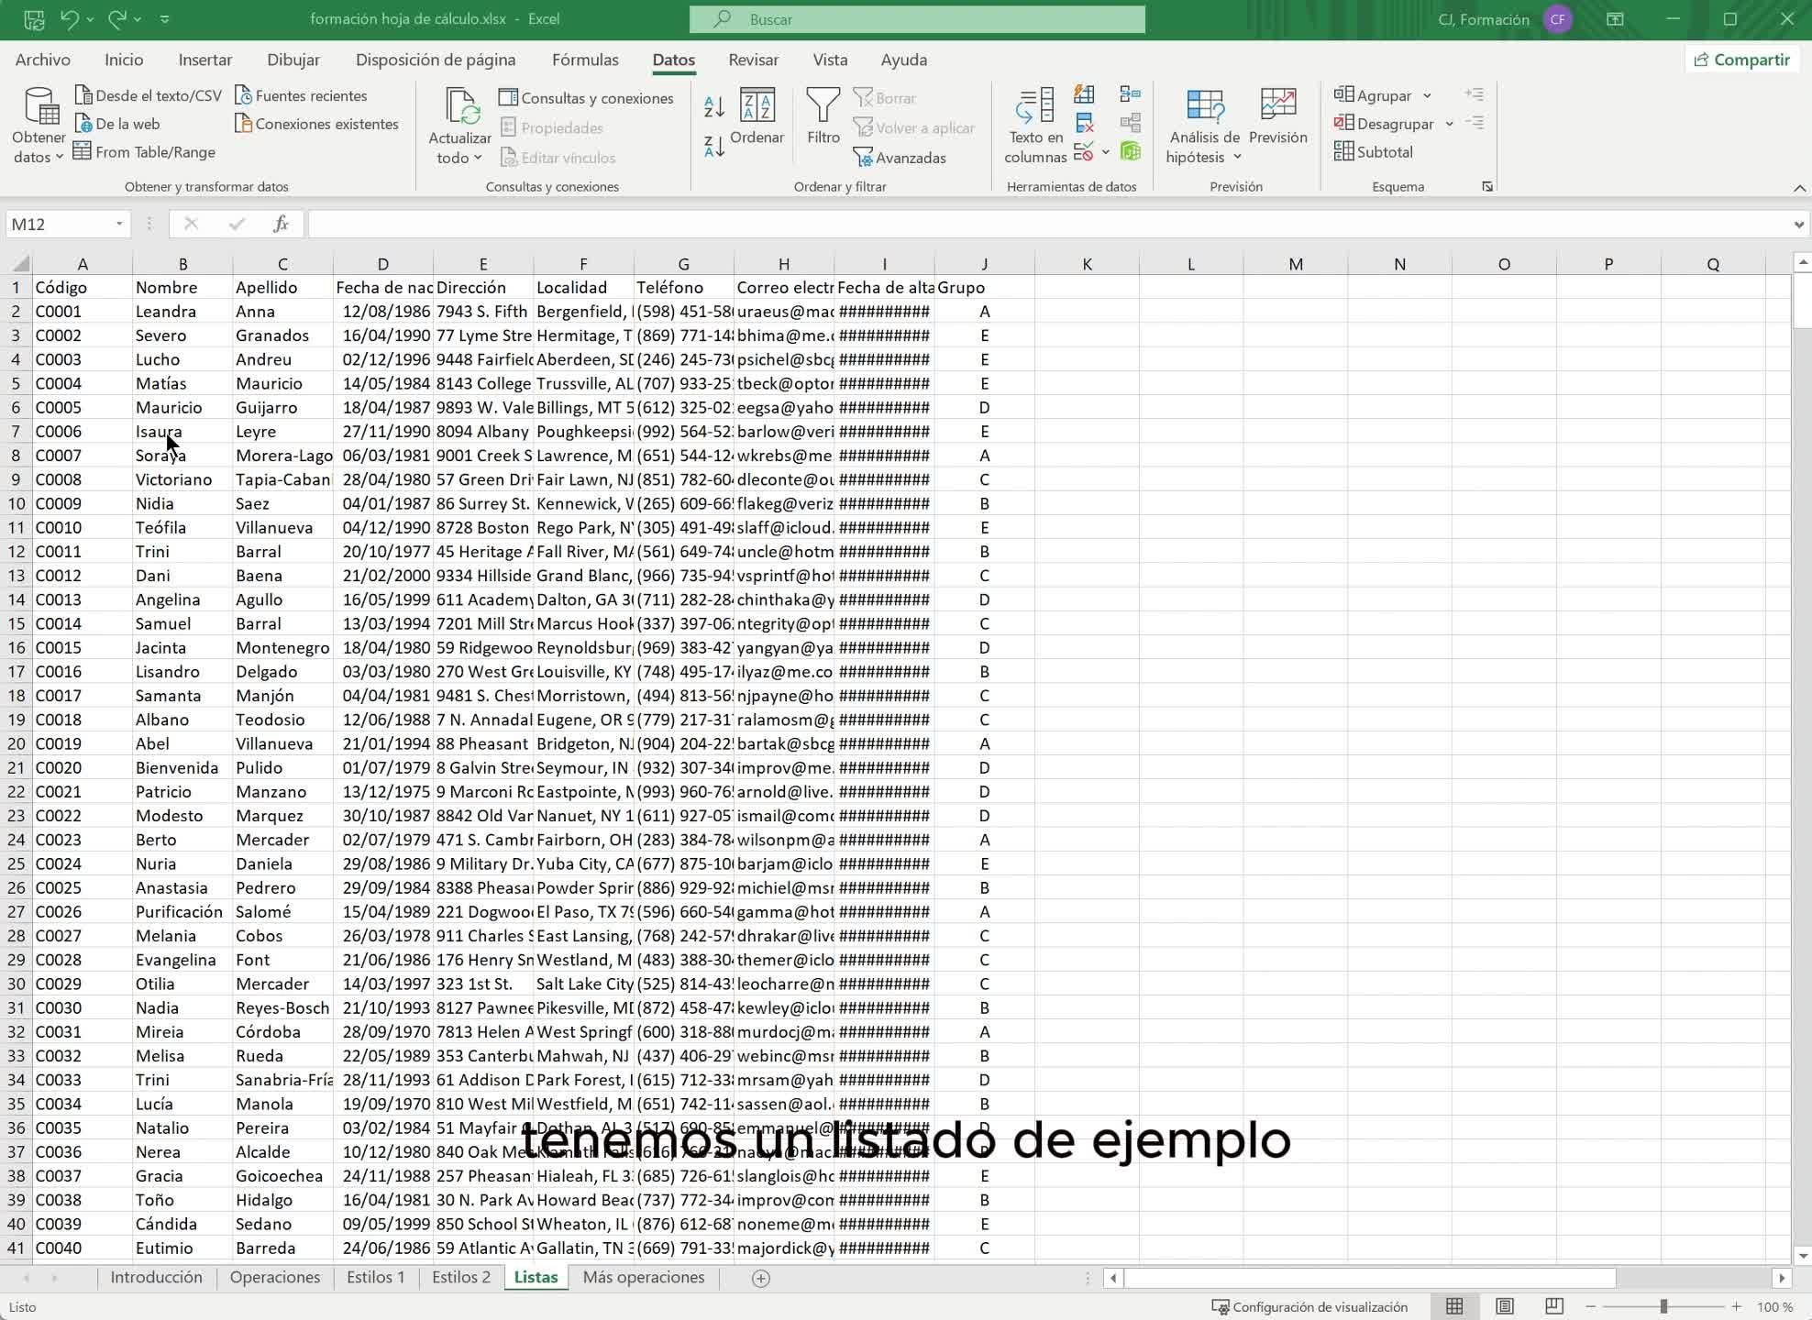Viewport: 1812px width, 1320px height.
Task: Switch to Page Break Preview view
Action: pyautogui.click(x=1554, y=1306)
